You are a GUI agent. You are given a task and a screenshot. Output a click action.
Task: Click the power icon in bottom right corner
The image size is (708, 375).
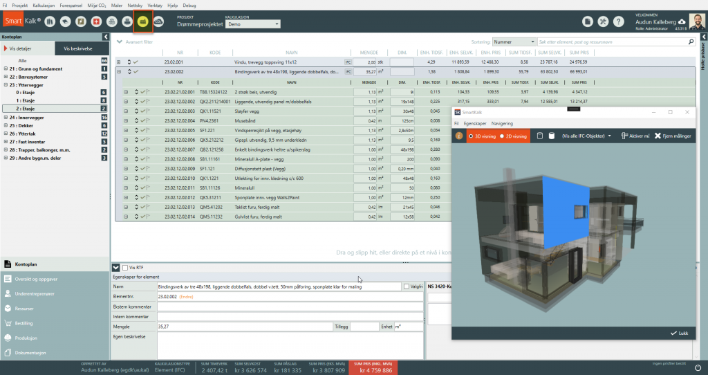(x=698, y=367)
